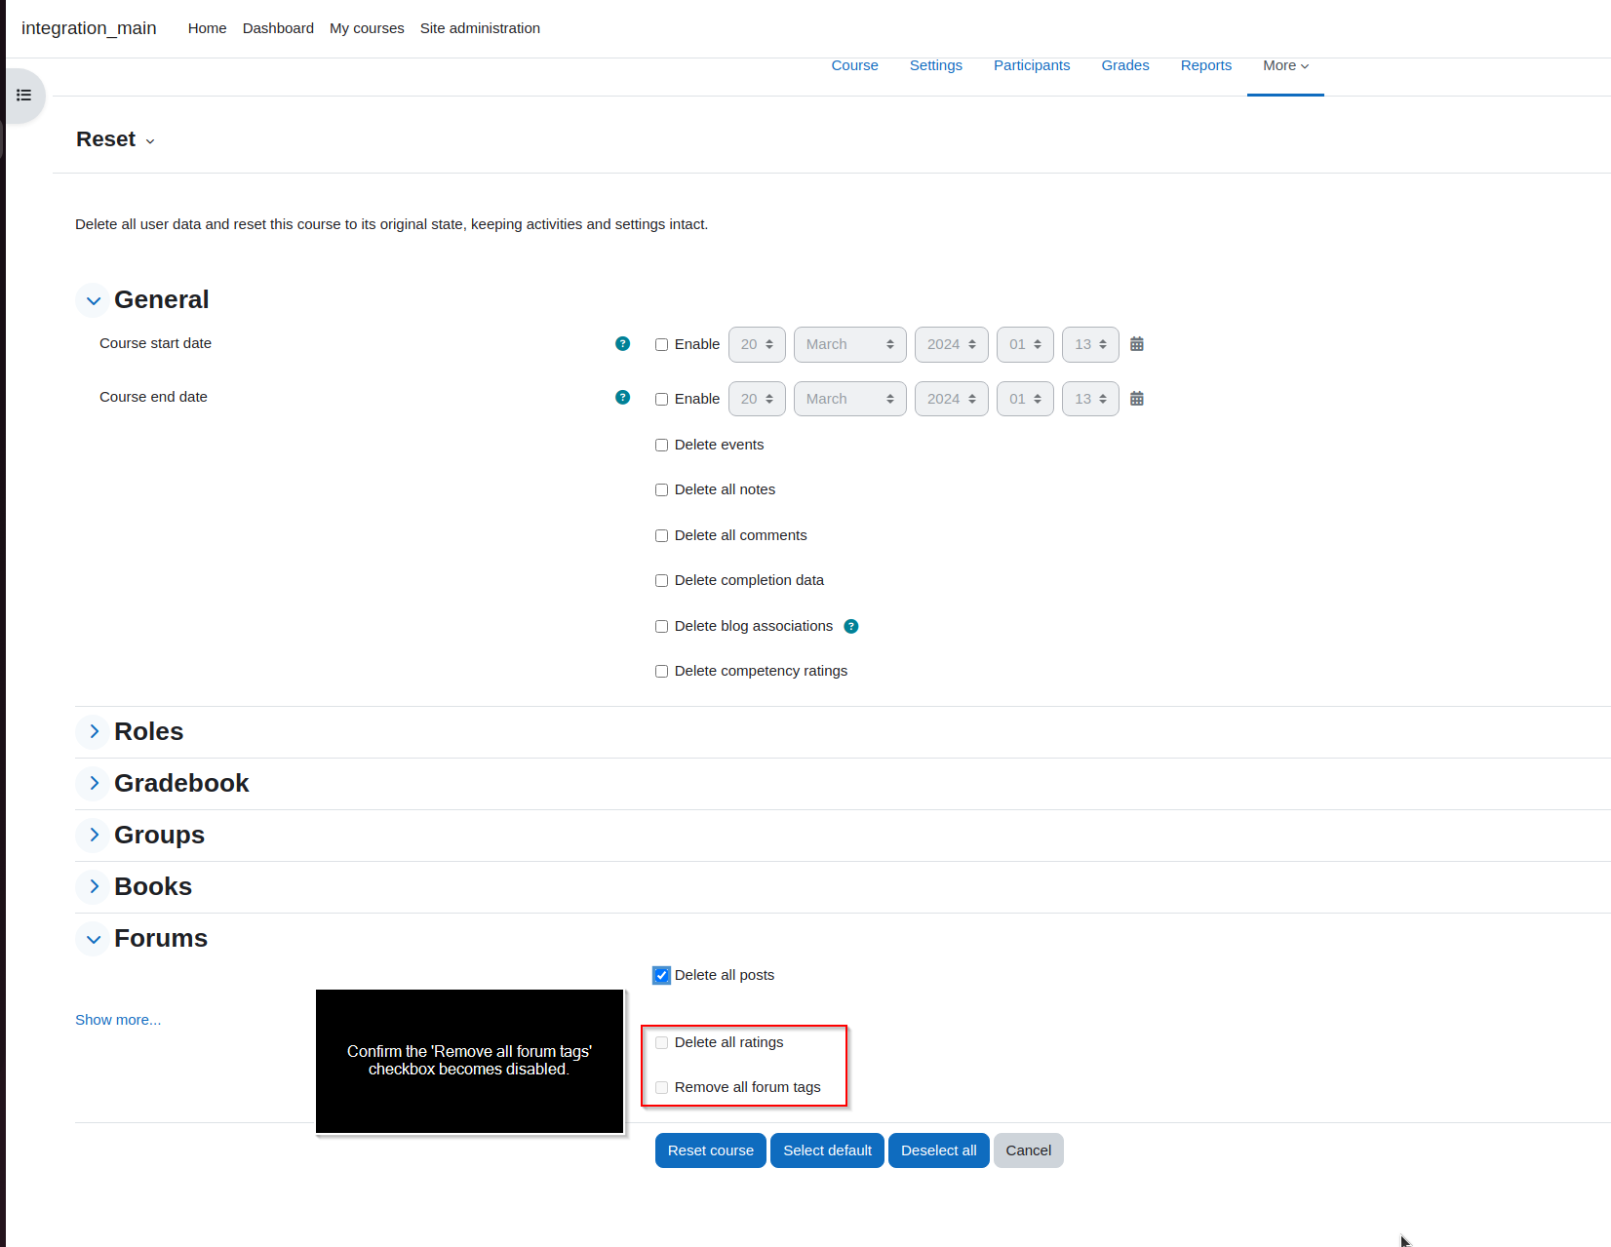Open start date year dropdown
Screen dimensions: 1611x1247
coord(952,344)
